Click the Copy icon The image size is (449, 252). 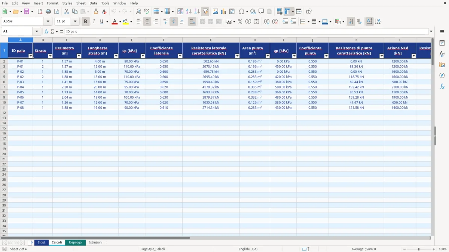coord(74,12)
